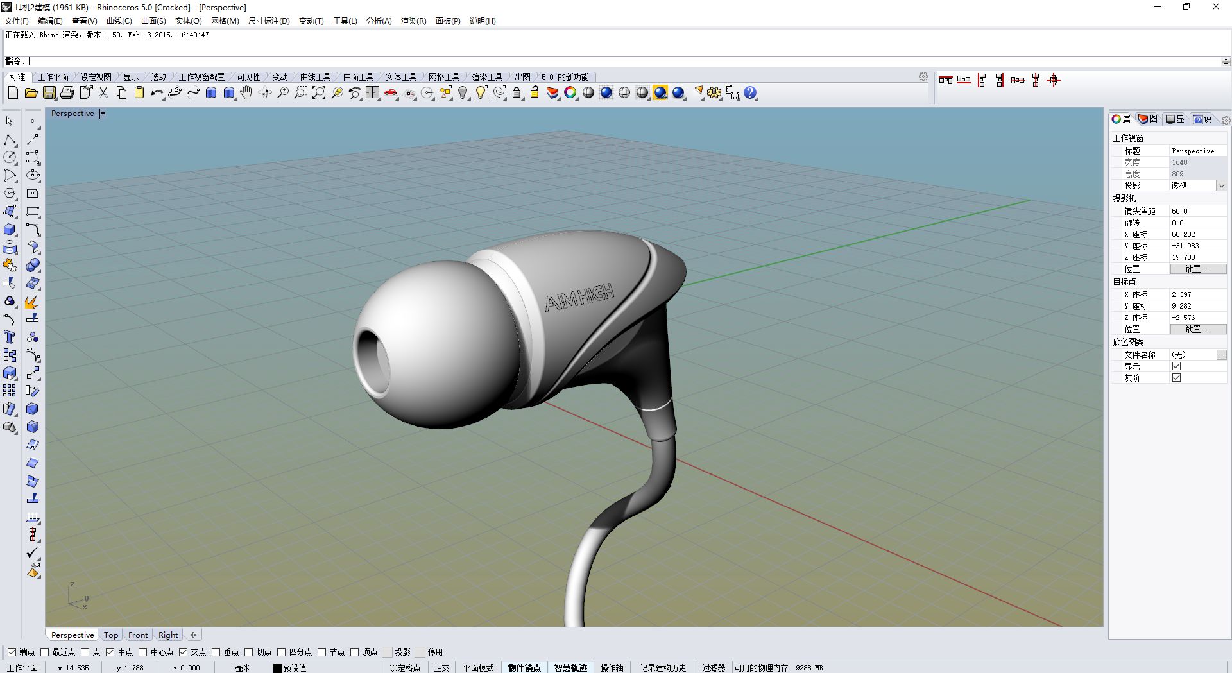
Task: Uncheck the 端点 object snap checkbox
Action: pos(10,652)
